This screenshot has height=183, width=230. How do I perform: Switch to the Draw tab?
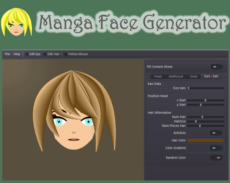click(193, 76)
